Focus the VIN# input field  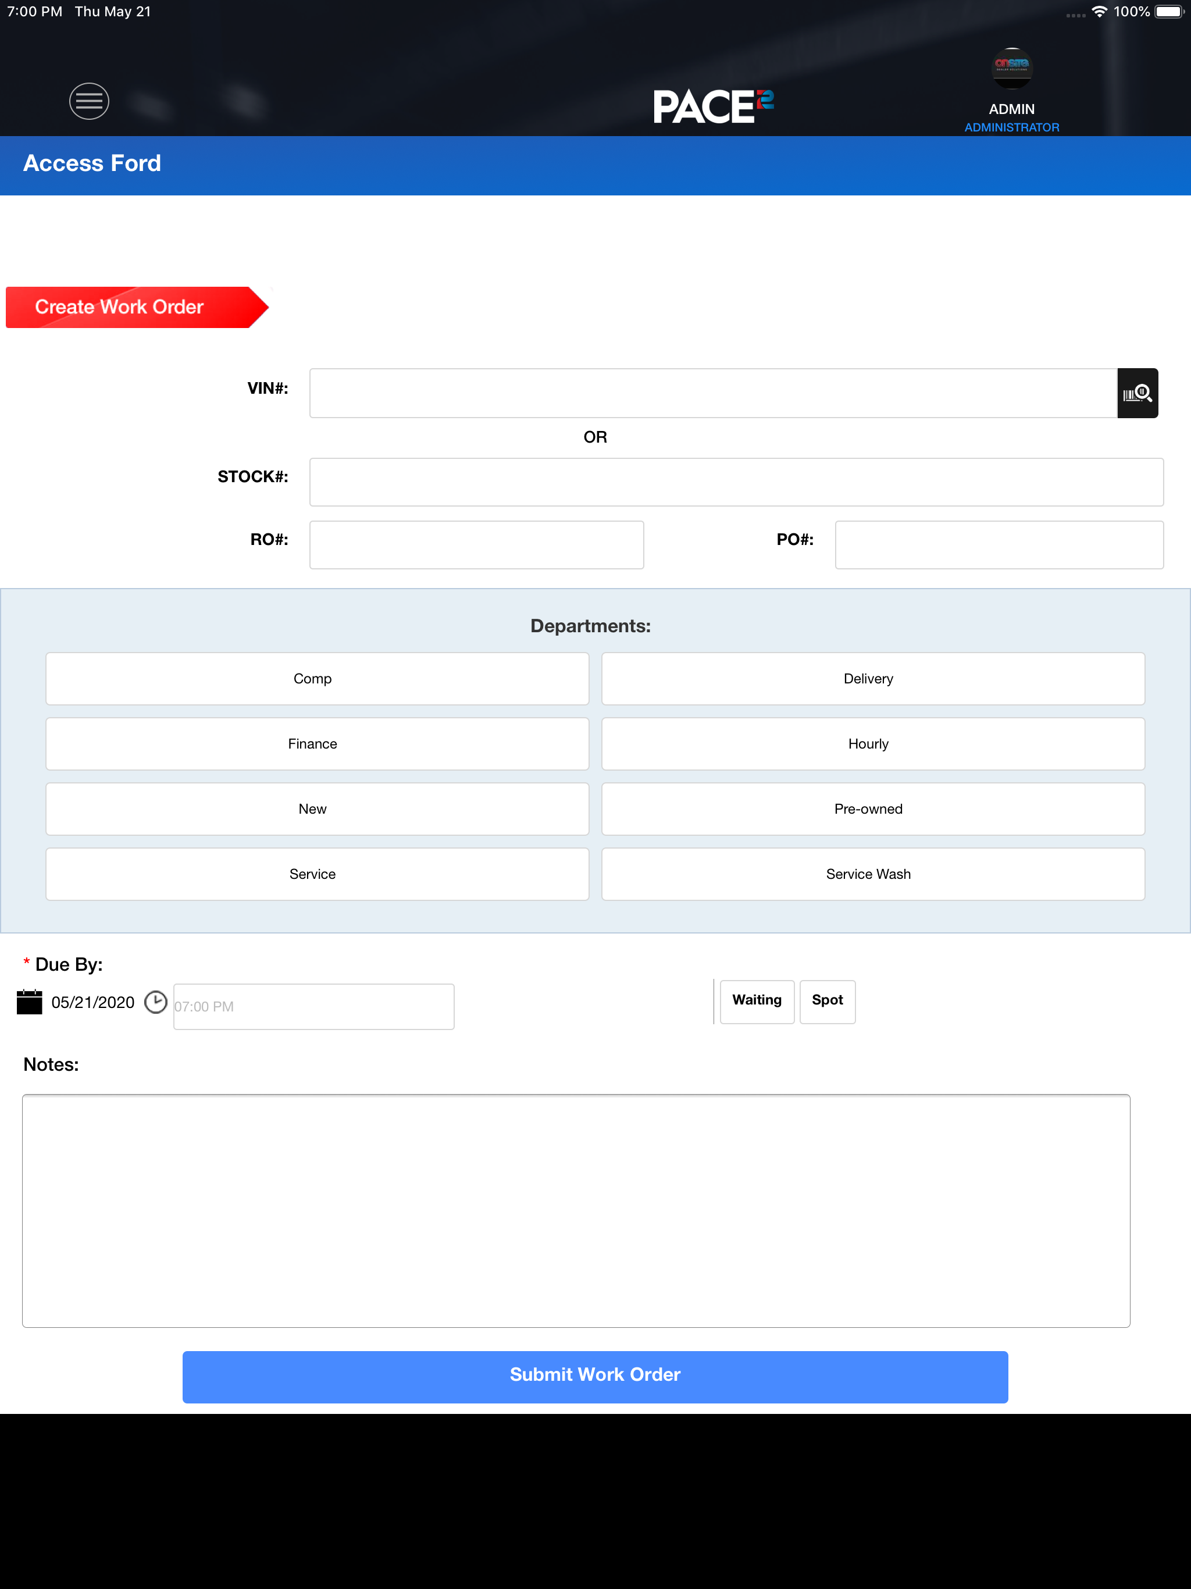click(714, 393)
